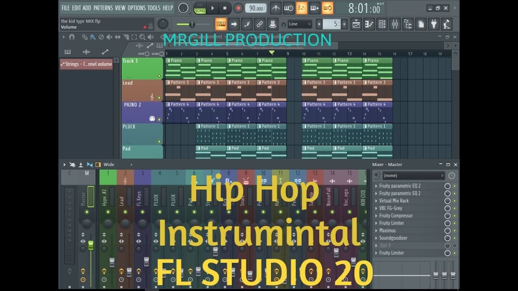The image size is (518, 291).
Task: Click the Maximus effect slot name
Action: 388,231
